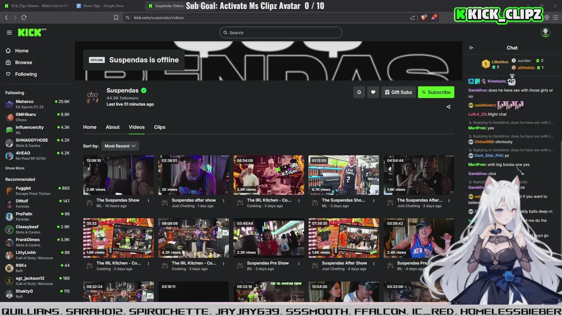Click the Search field
The image size is (562, 316).
(x=281, y=32)
